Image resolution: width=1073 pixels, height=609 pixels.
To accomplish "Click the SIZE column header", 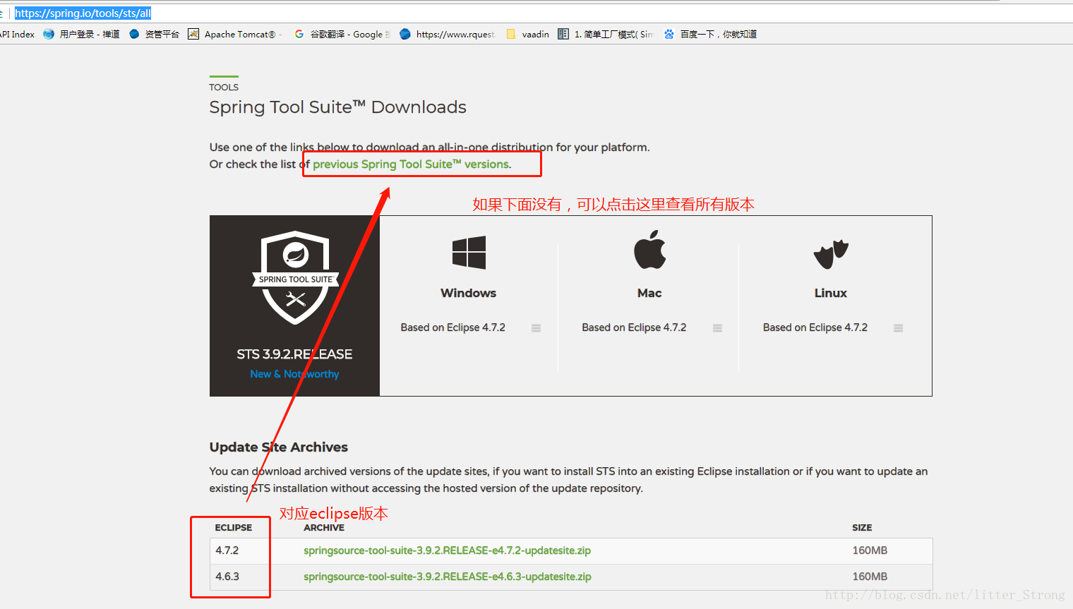I will pos(862,528).
